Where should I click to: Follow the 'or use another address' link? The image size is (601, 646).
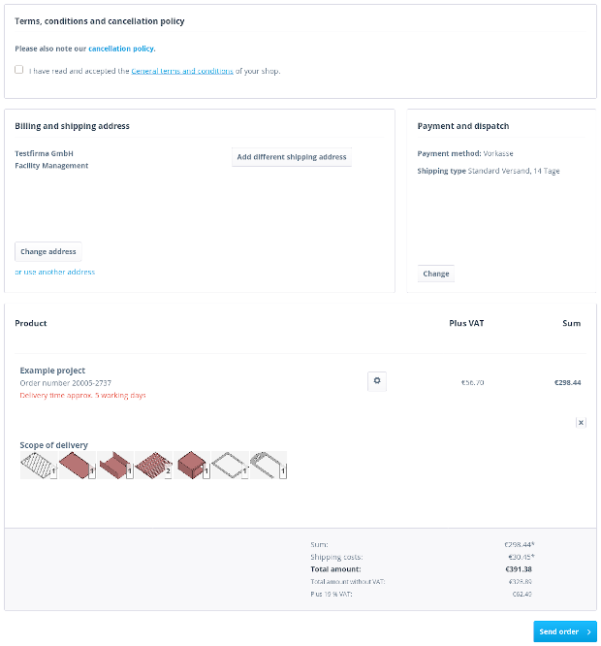[54, 272]
